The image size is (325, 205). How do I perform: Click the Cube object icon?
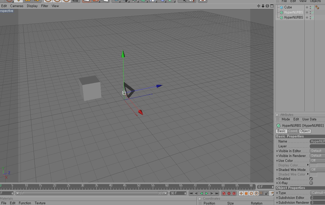[282, 7]
